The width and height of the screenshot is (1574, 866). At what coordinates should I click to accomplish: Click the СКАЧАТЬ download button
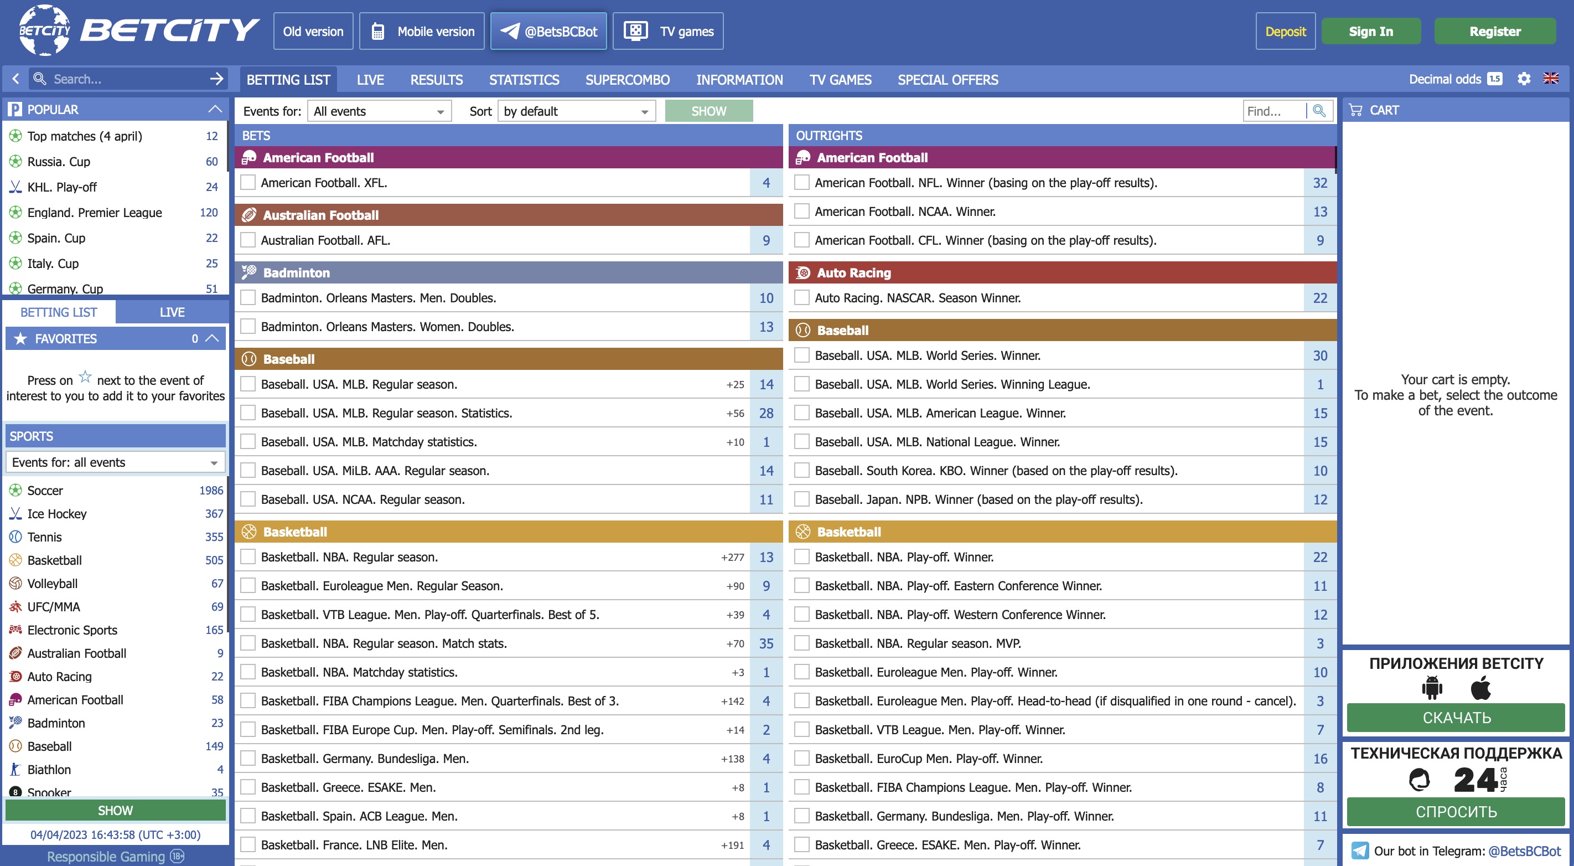coord(1456,718)
